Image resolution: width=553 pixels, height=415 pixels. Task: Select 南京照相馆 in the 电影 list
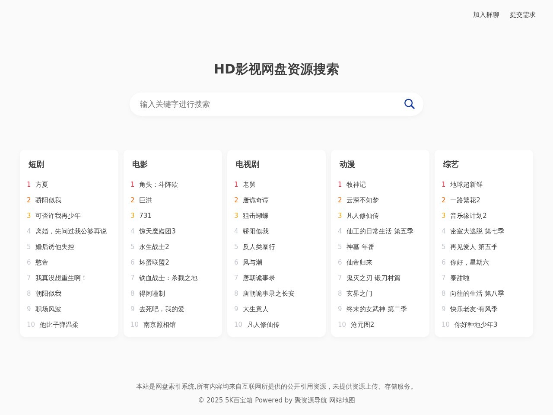pyautogui.click(x=159, y=325)
